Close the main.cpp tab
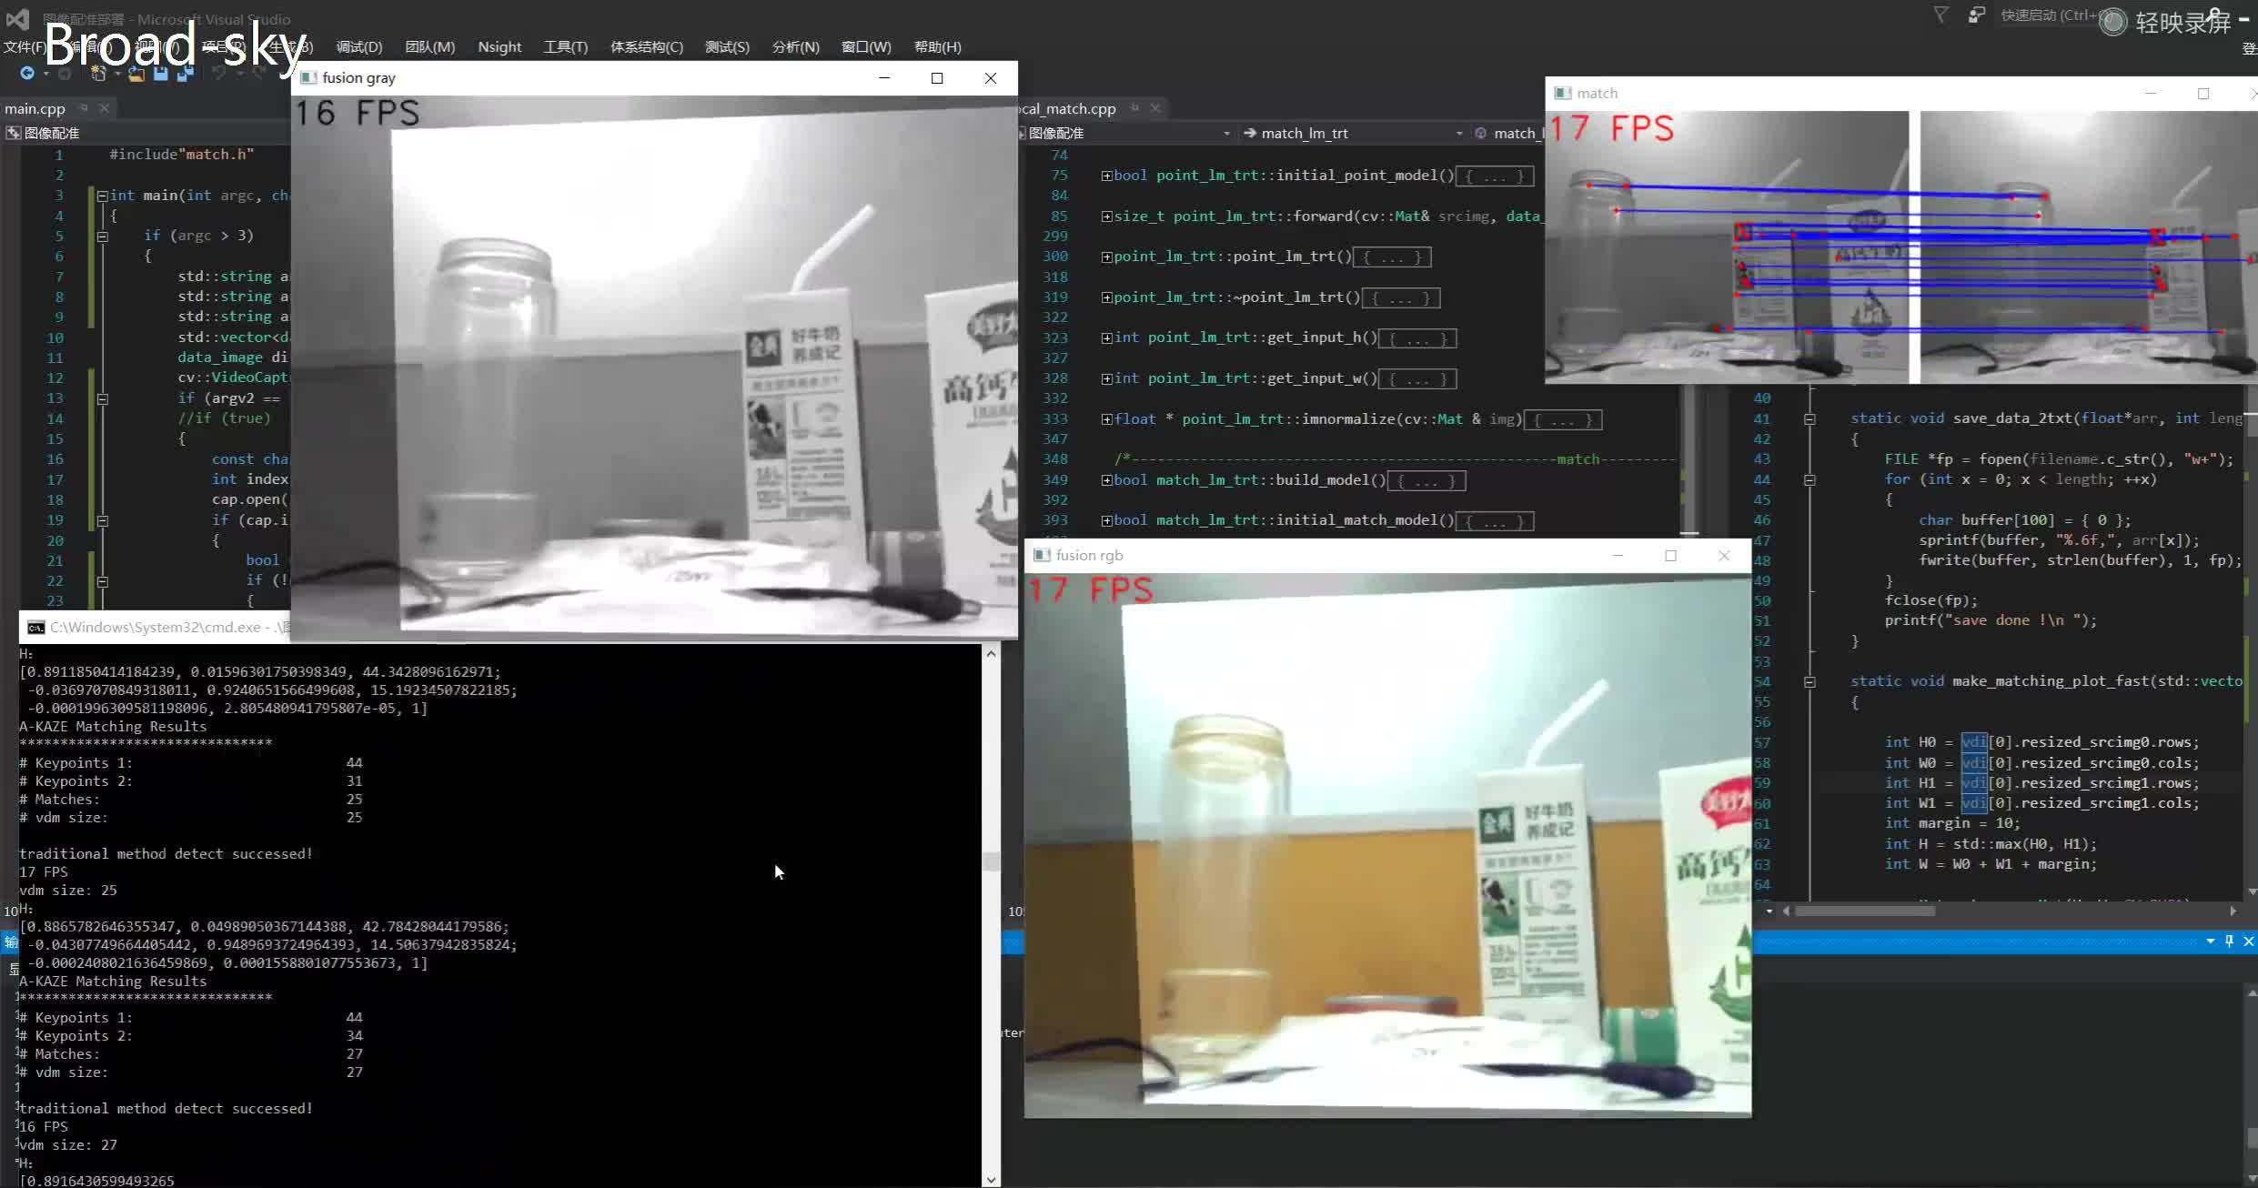The image size is (2258, 1188). (104, 108)
